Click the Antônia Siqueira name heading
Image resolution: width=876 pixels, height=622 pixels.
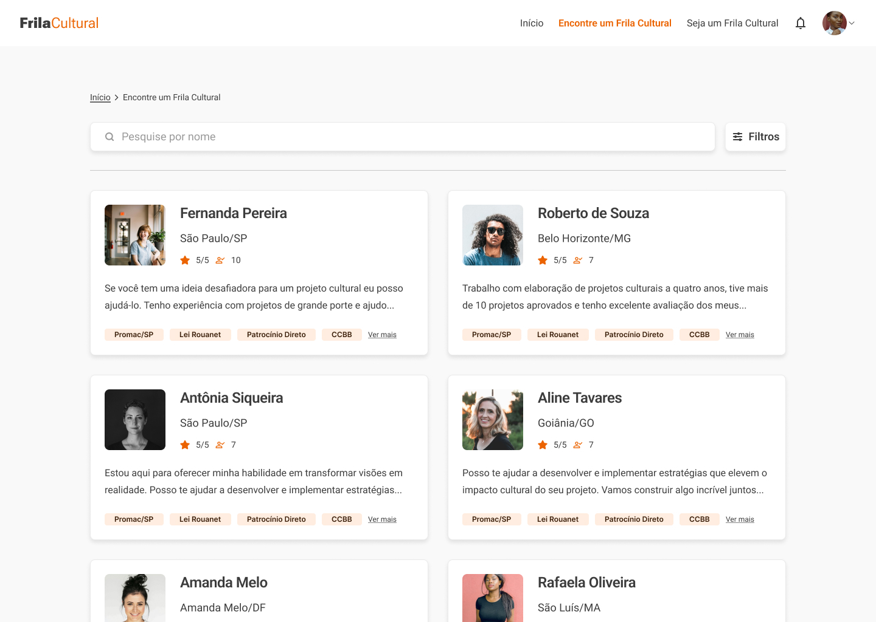232,398
